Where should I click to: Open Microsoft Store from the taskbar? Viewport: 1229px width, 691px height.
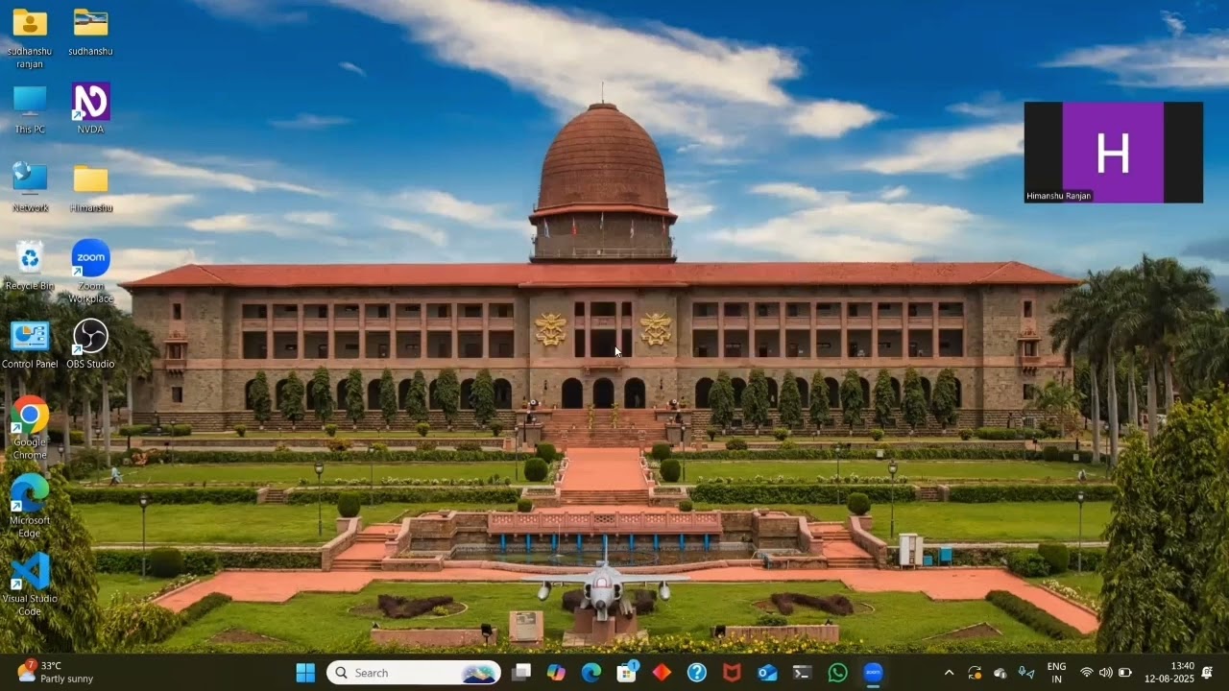point(626,673)
